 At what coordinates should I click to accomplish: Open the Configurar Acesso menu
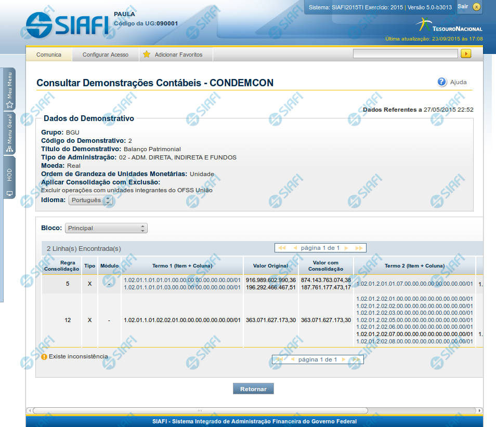pyautogui.click(x=106, y=55)
